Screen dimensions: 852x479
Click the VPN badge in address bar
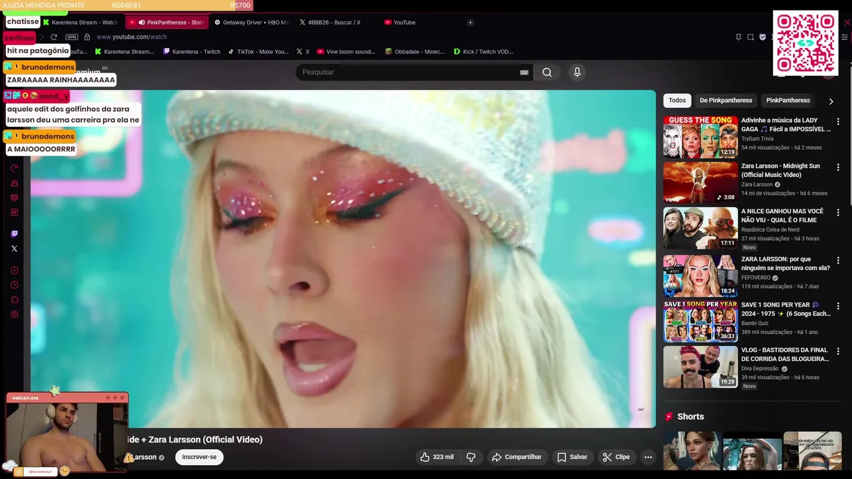click(72, 37)
